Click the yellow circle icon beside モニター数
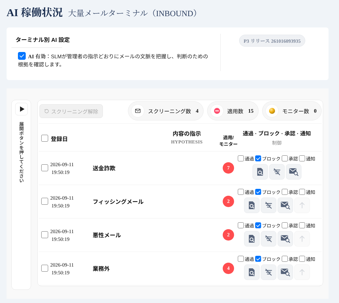Viewport: 339px width, 303px height. pos(272,111)
